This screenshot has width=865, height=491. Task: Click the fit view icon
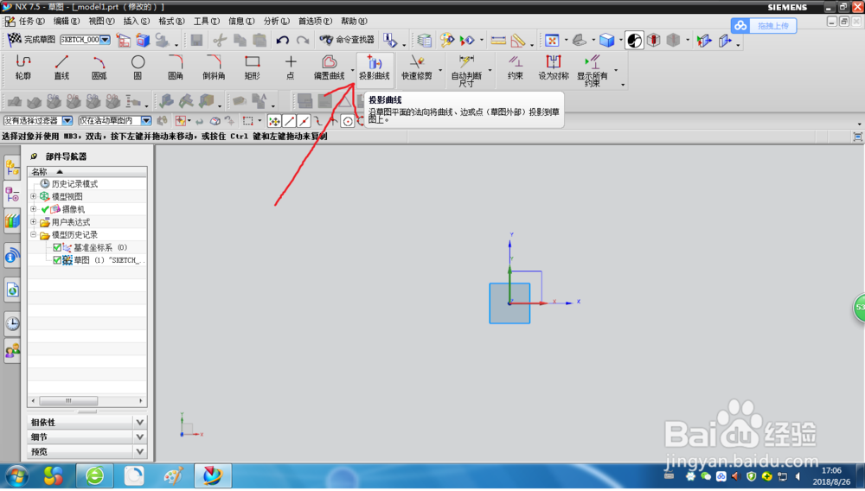(x=552, y=41)
